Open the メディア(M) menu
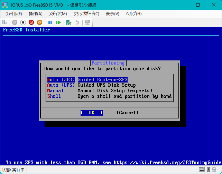This screenshot has height=174, width=222. [58, 14]
